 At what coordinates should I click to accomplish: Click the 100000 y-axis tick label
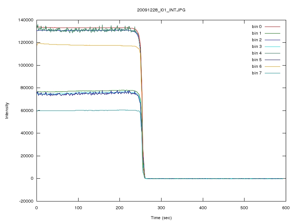(x=26, y=65)
